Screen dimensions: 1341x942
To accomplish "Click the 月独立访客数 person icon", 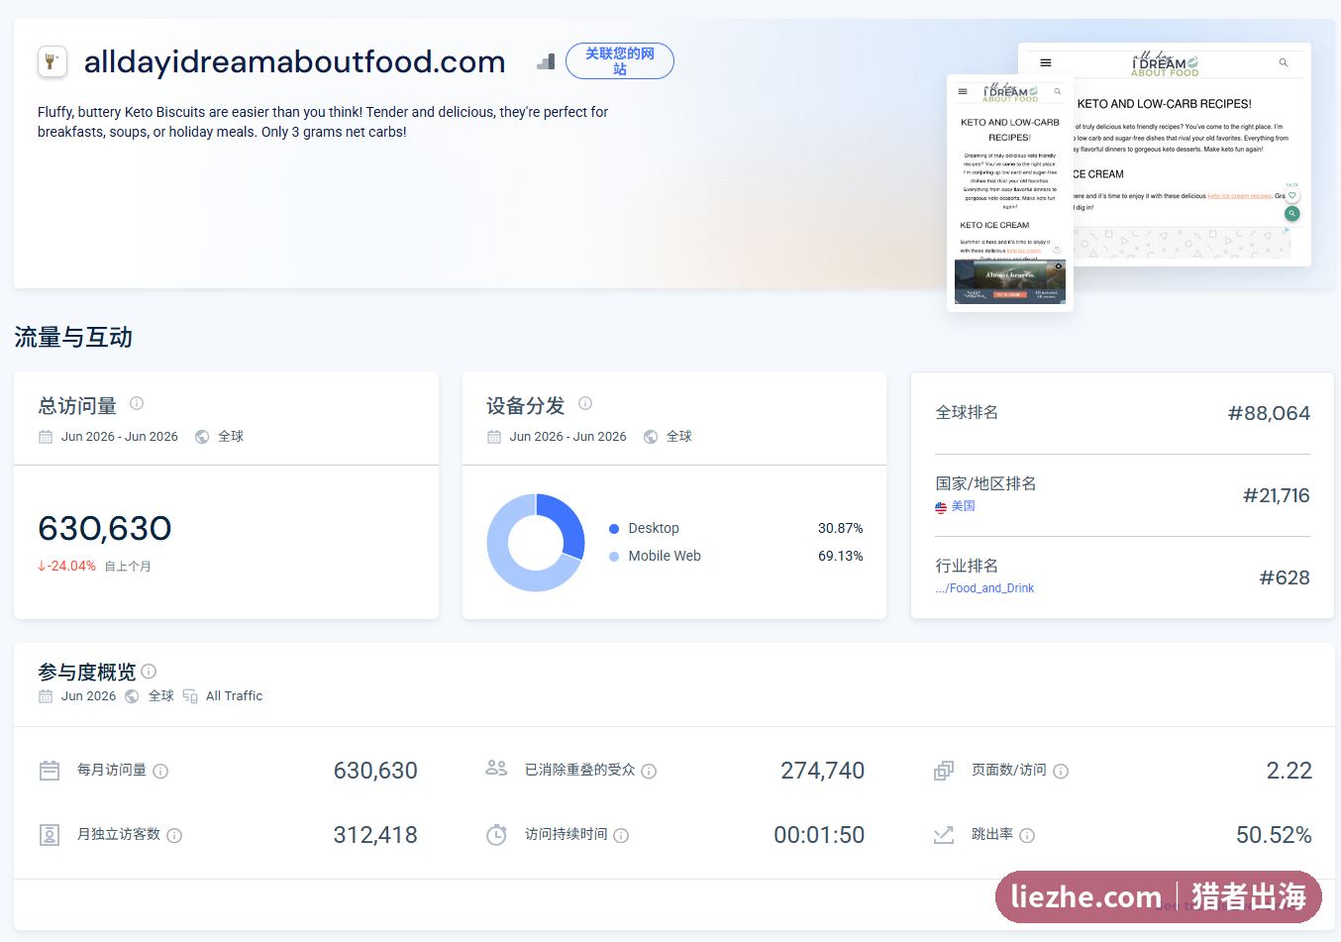I will click(x=50, y=835).
